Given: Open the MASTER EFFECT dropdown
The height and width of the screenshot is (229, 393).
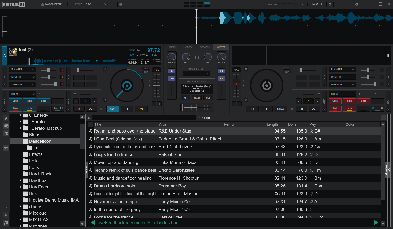Looking at the screenshot, I should pyautogui.click(x=197, y=73).
